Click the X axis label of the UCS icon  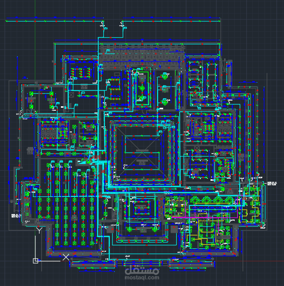66,257
